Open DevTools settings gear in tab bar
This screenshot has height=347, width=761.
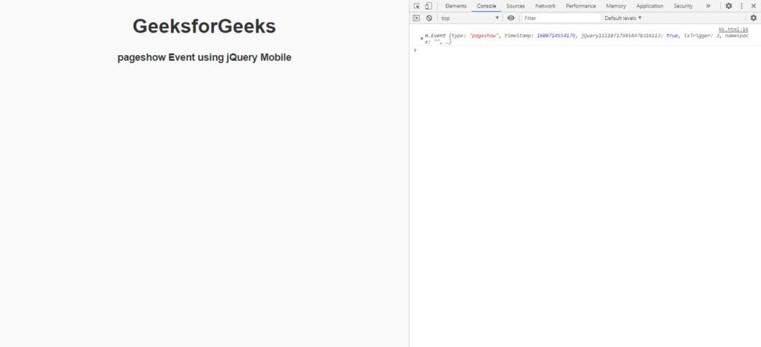point(728,6)
